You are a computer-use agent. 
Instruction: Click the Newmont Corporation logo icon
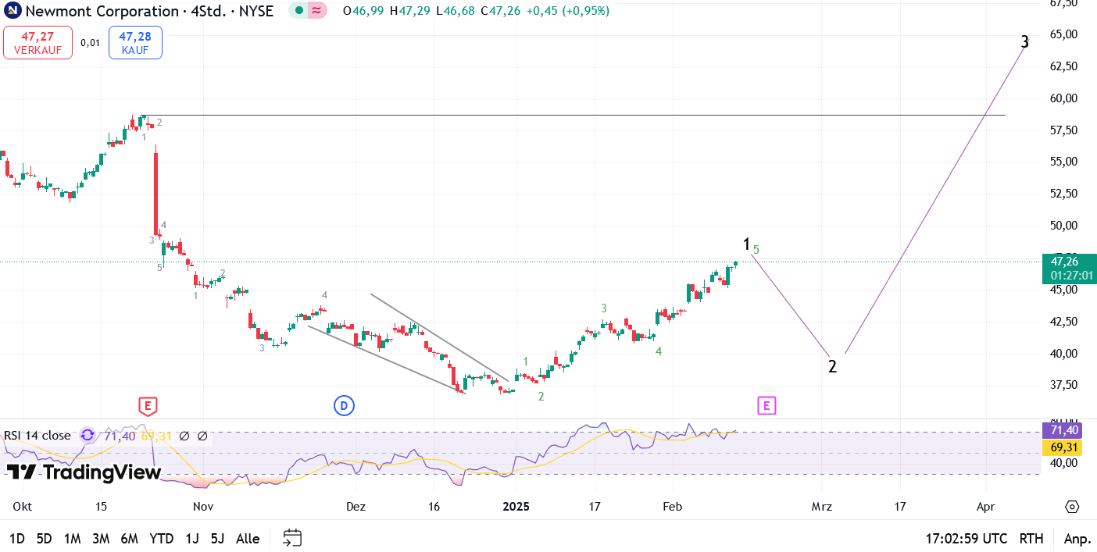(12, 11)
